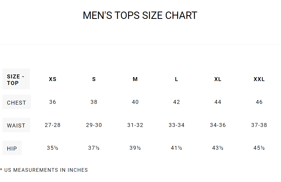Click the US measurements in inches footnote
The width and height of the screenshot is (281, 182).
tap(44, 170)
